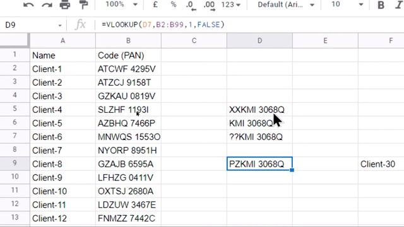Open the Default (Arial) font dropdown
This screenshot has width=404, height=227.
click(x=286, y=4)
